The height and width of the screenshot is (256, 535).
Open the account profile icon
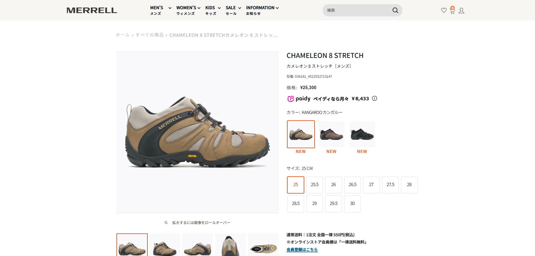[x=461, y=11]
